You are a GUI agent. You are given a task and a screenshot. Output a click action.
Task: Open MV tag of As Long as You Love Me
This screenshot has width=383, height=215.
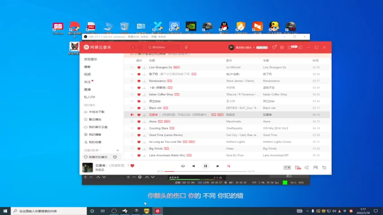click(192, 141)
